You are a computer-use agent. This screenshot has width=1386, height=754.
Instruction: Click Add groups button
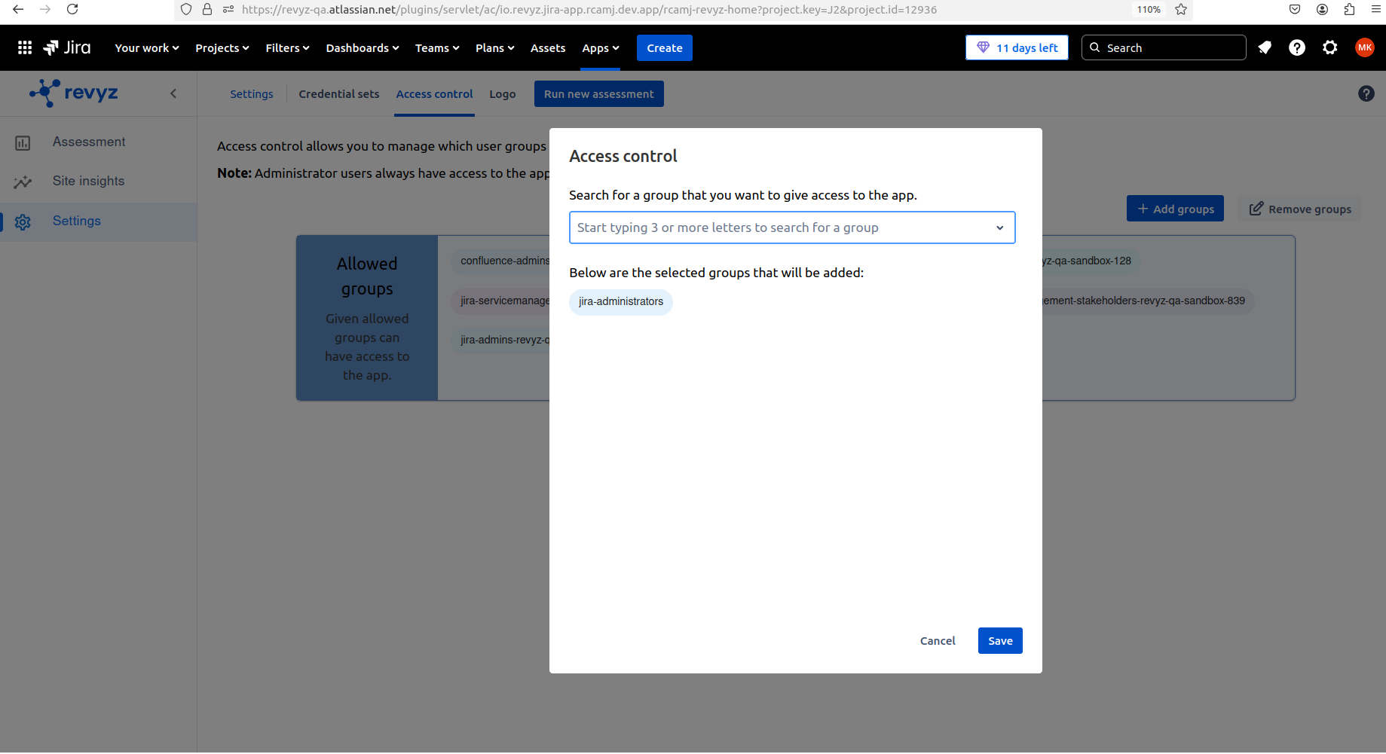[x=1175, y=209]
